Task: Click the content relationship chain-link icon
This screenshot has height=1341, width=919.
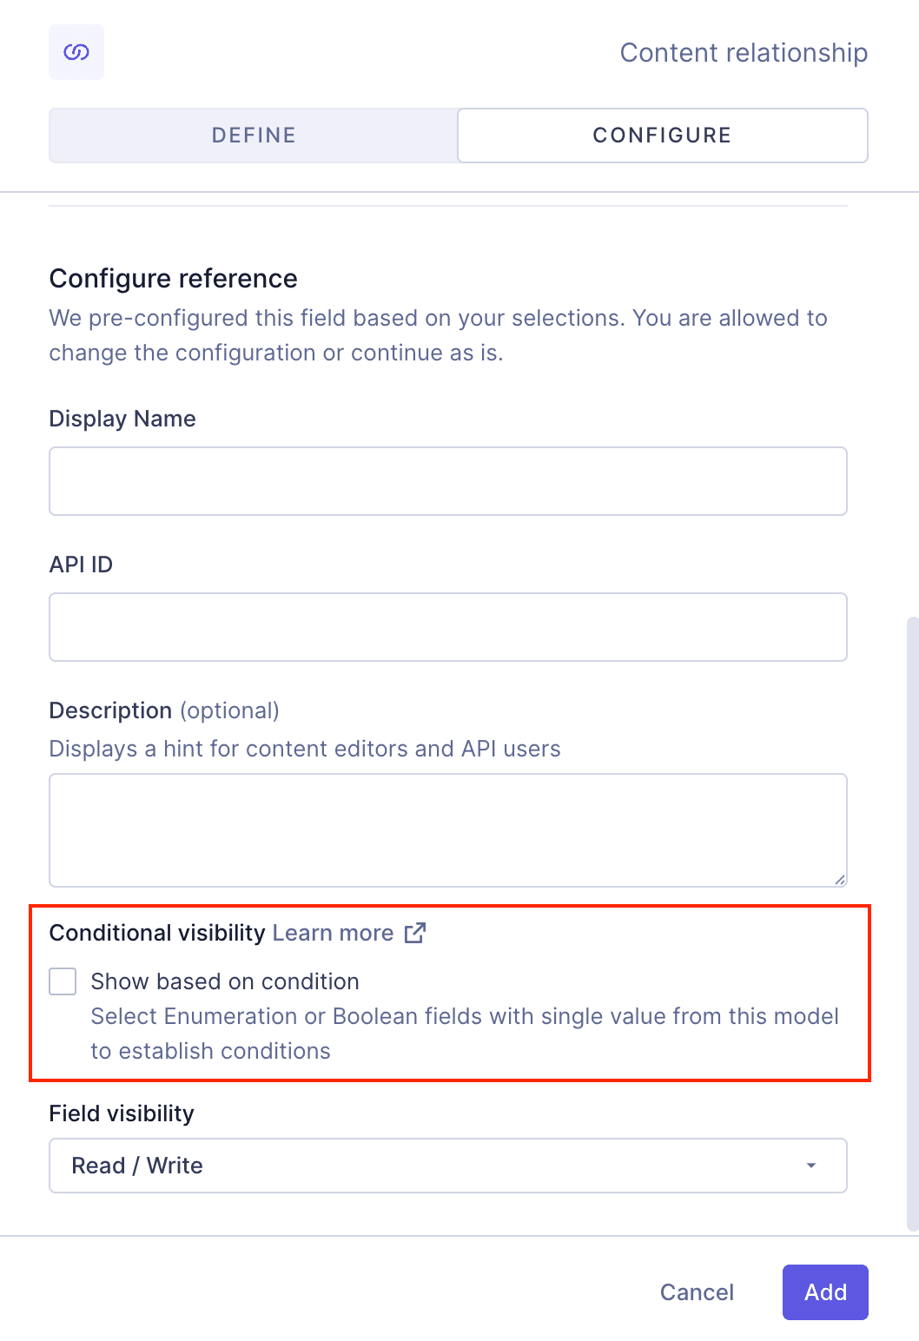Action: 76,52
